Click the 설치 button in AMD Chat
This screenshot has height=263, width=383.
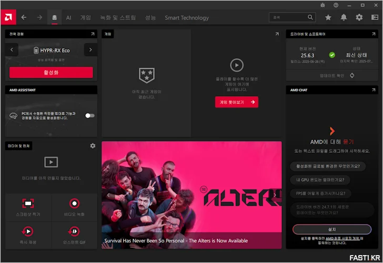(332, 229)
